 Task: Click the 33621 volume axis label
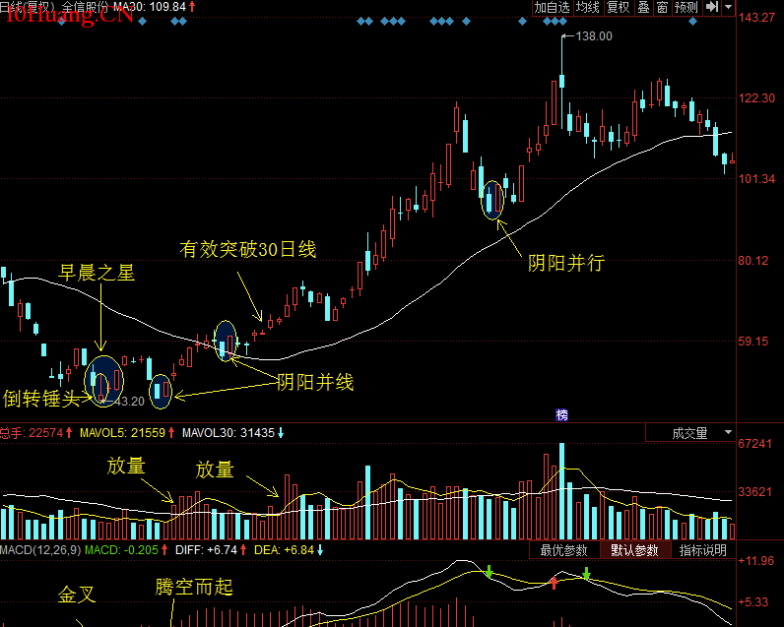tap(755, 492)
